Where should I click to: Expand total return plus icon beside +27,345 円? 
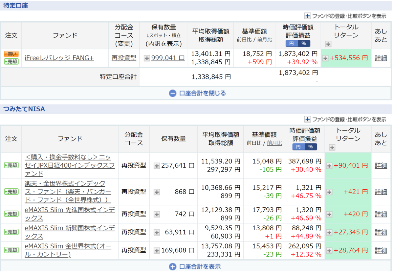(x=329, y=232)
